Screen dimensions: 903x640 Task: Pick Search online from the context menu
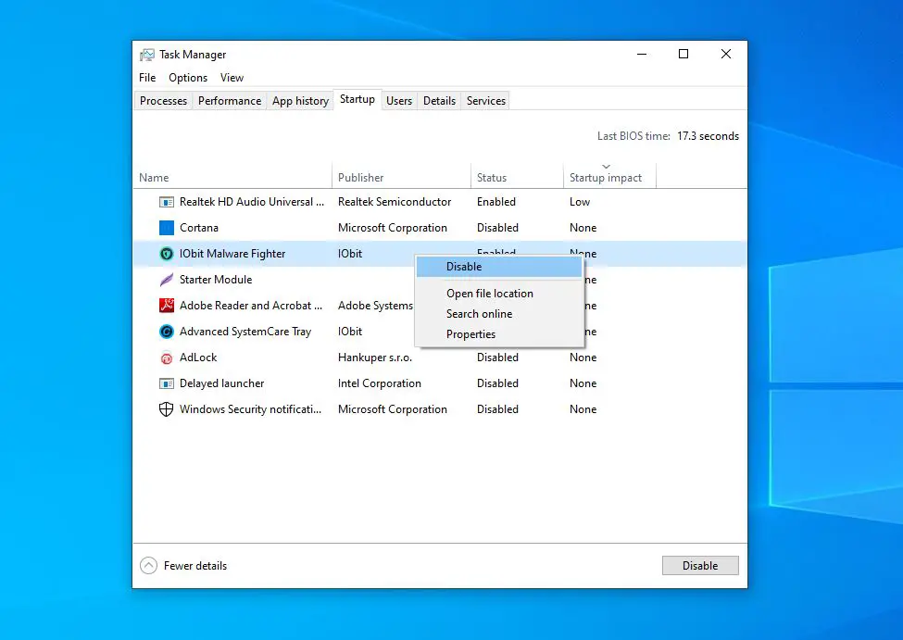pos(479,313)
